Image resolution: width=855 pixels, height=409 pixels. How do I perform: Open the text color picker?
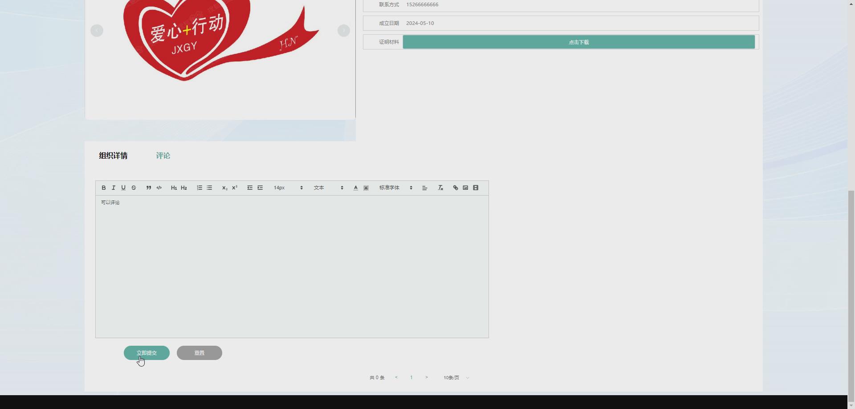point(356,188)
